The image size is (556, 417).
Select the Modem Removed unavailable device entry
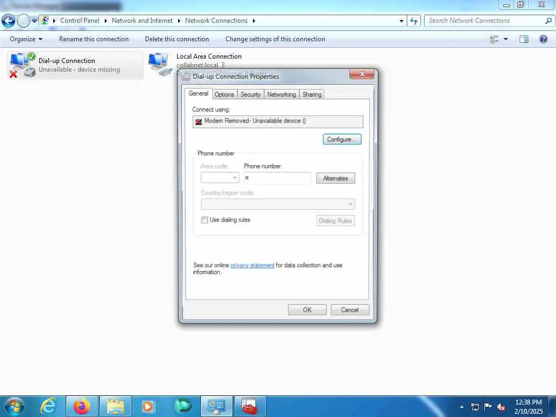pyautogui.click(x=277, y=121)
